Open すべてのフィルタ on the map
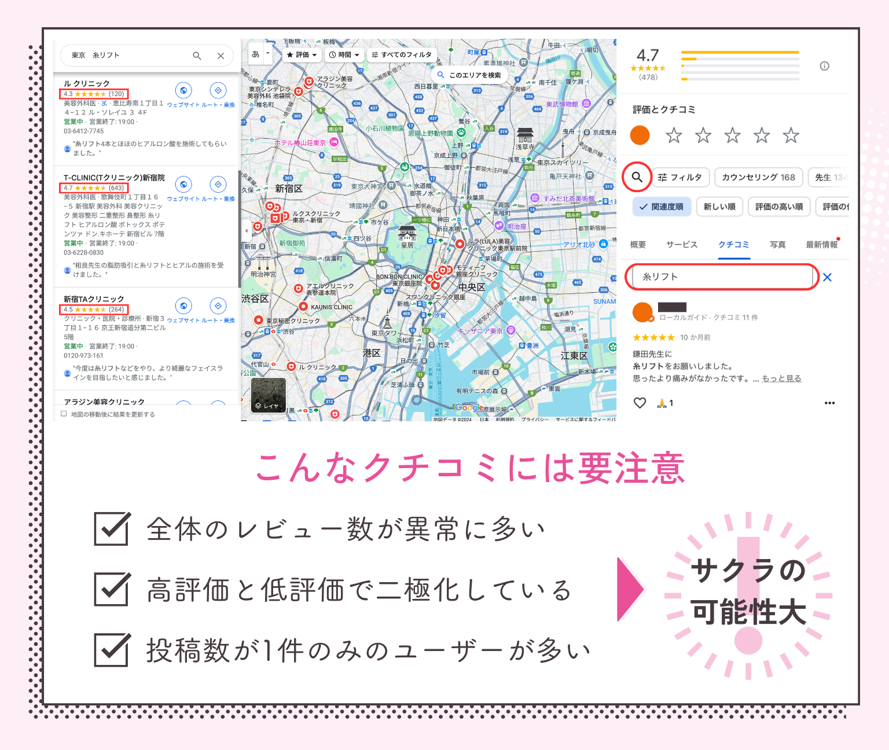Image resolution: width=889 pixels, height=750 pixels. [x=402, y=54]
